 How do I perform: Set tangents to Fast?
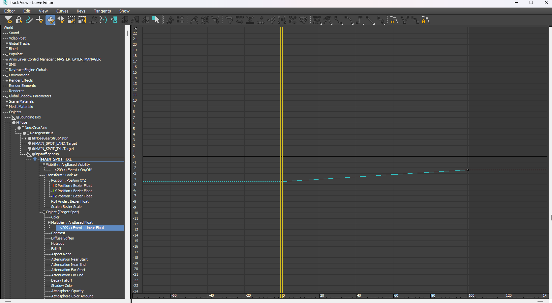point(338,20)
